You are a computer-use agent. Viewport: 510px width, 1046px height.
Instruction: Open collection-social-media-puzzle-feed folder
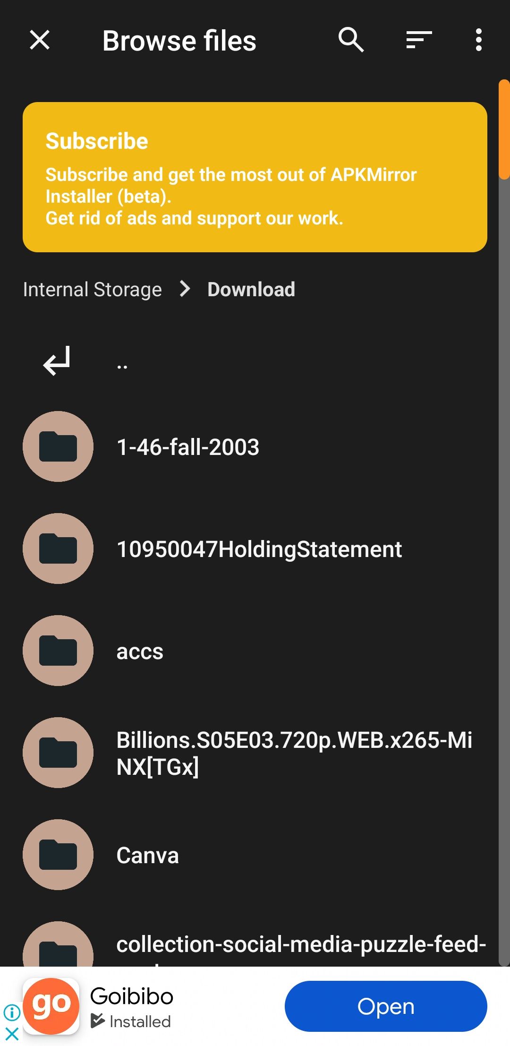click(255, 944)
